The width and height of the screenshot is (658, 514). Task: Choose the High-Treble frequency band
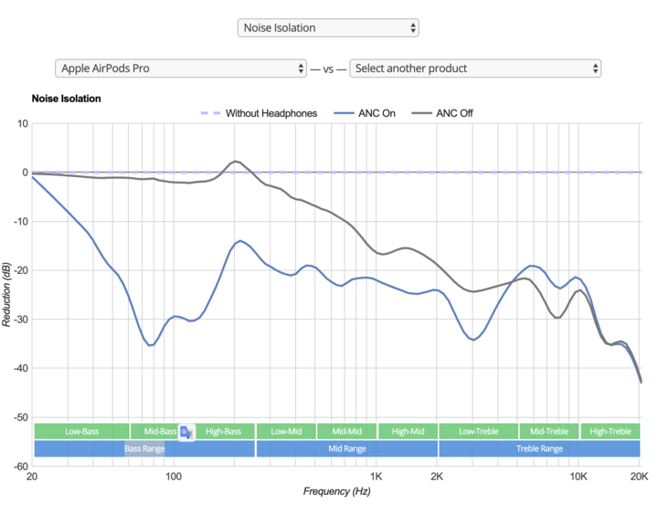click(610, 431)
